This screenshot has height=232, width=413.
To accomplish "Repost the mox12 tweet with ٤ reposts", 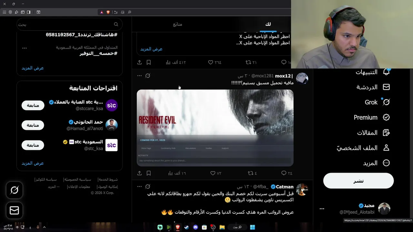I will [x=252, y=173].
